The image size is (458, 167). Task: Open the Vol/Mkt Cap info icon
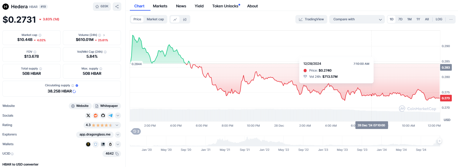click(105, 52)
